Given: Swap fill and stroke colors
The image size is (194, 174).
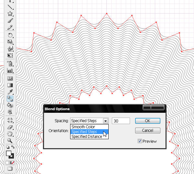Looking at the screenshot, I should pos(13,147).
